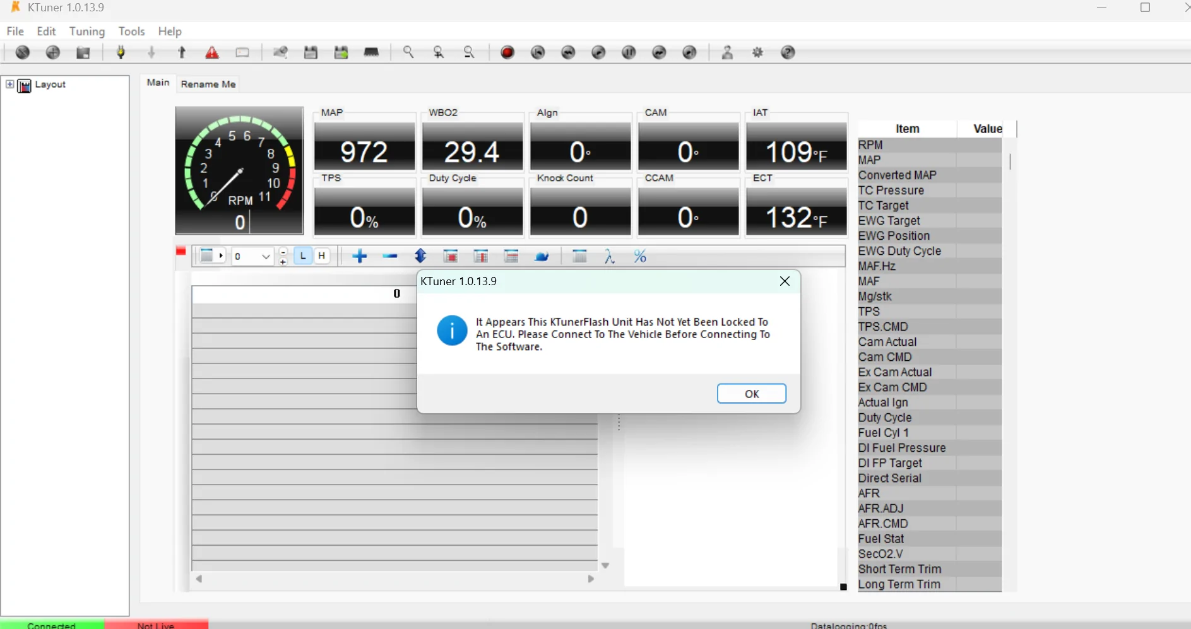Click the person icon in the top toolbar
The width and height of the screenshot is (1191, 629).
[727, 52]
